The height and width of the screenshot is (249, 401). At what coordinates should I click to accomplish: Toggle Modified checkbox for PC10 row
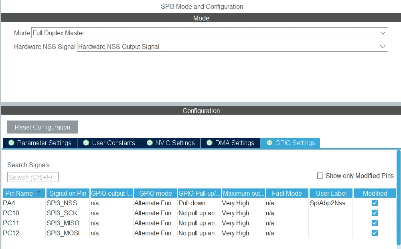tap(375, 213)
